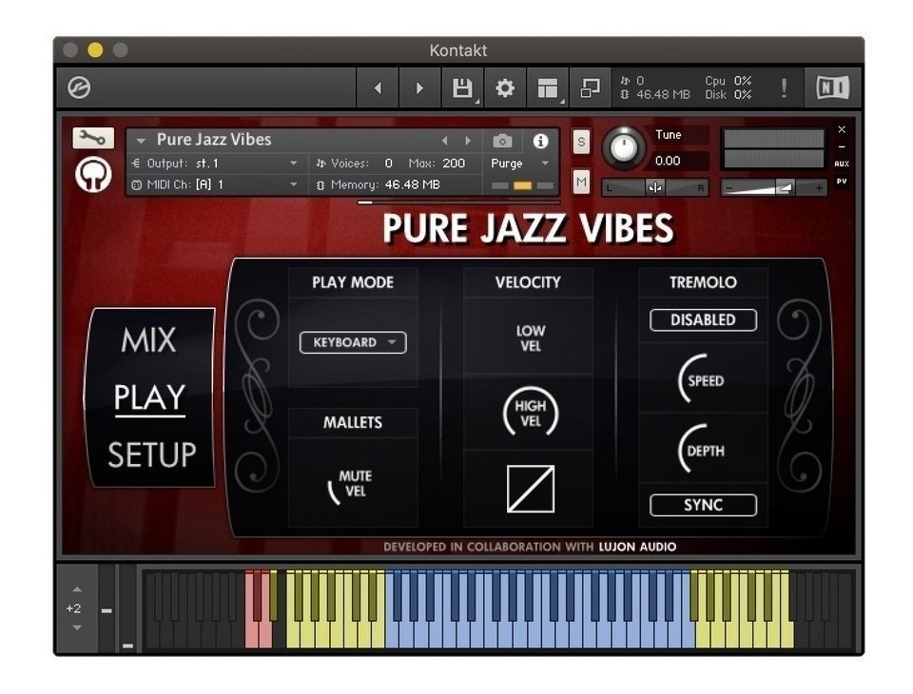Click the tremolo SPEED knob
913x694 pixels.
click(704, 379)
